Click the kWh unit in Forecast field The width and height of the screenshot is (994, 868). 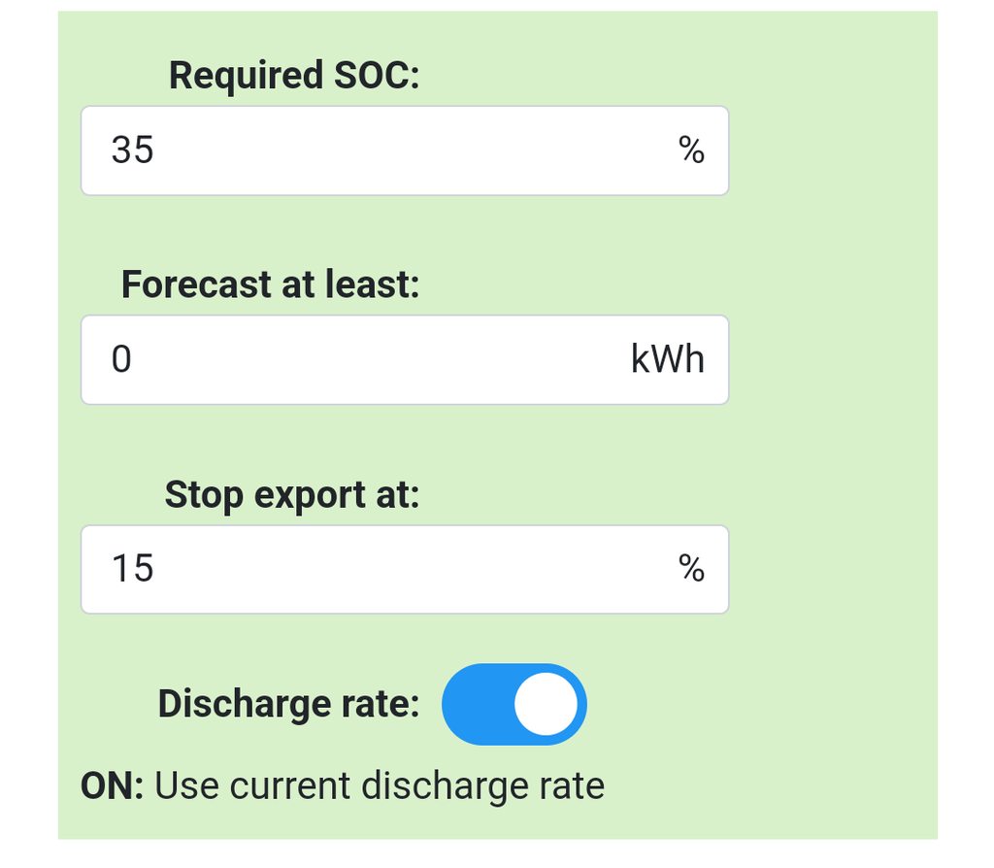pyautogui.click(x=668, y=360)
